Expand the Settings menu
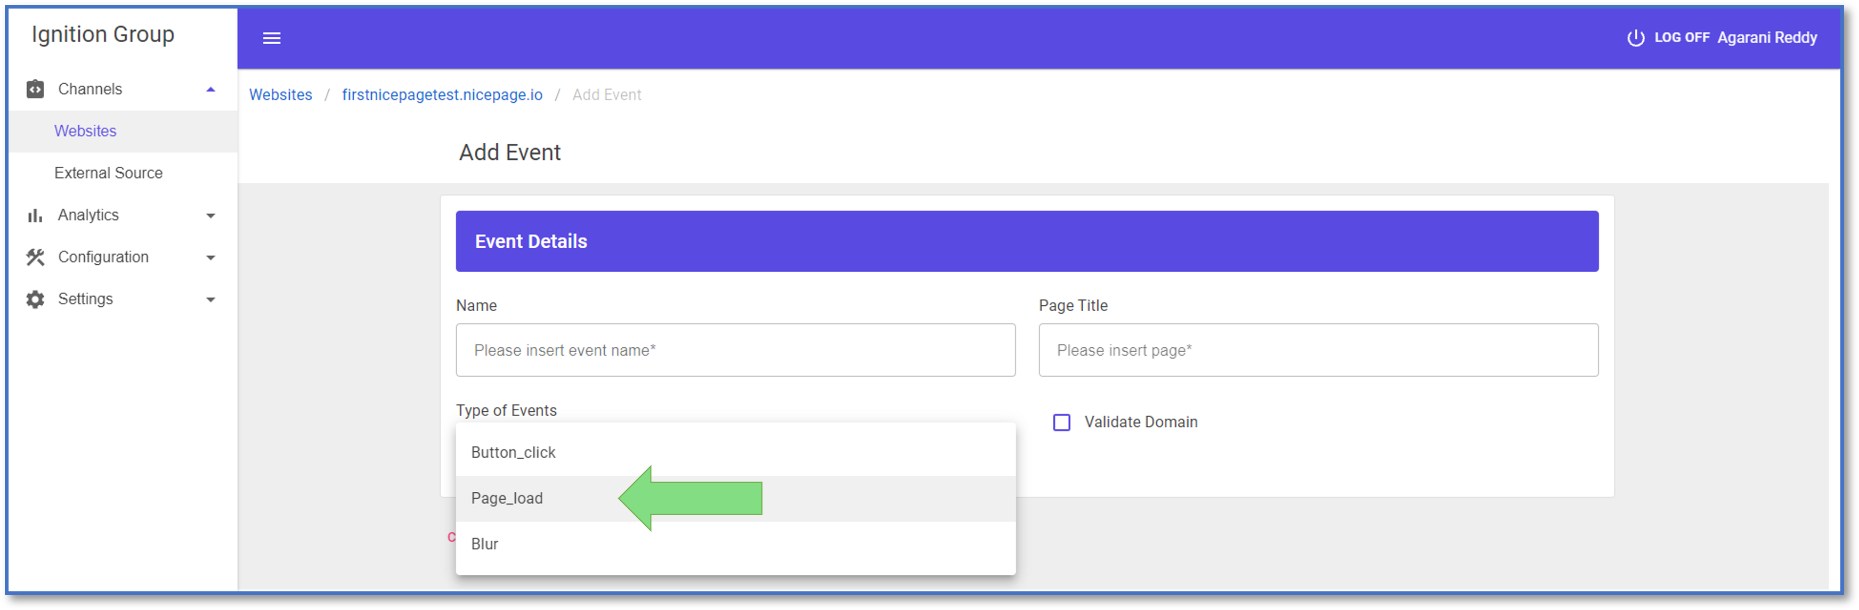This screenshot has height=610, width=1859. [x=211, y=298]
